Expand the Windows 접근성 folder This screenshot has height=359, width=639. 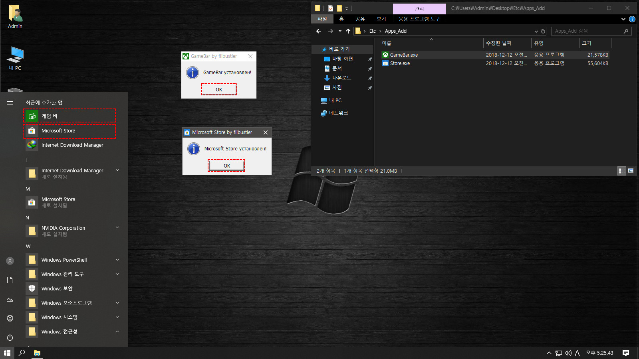pos(117,331)
